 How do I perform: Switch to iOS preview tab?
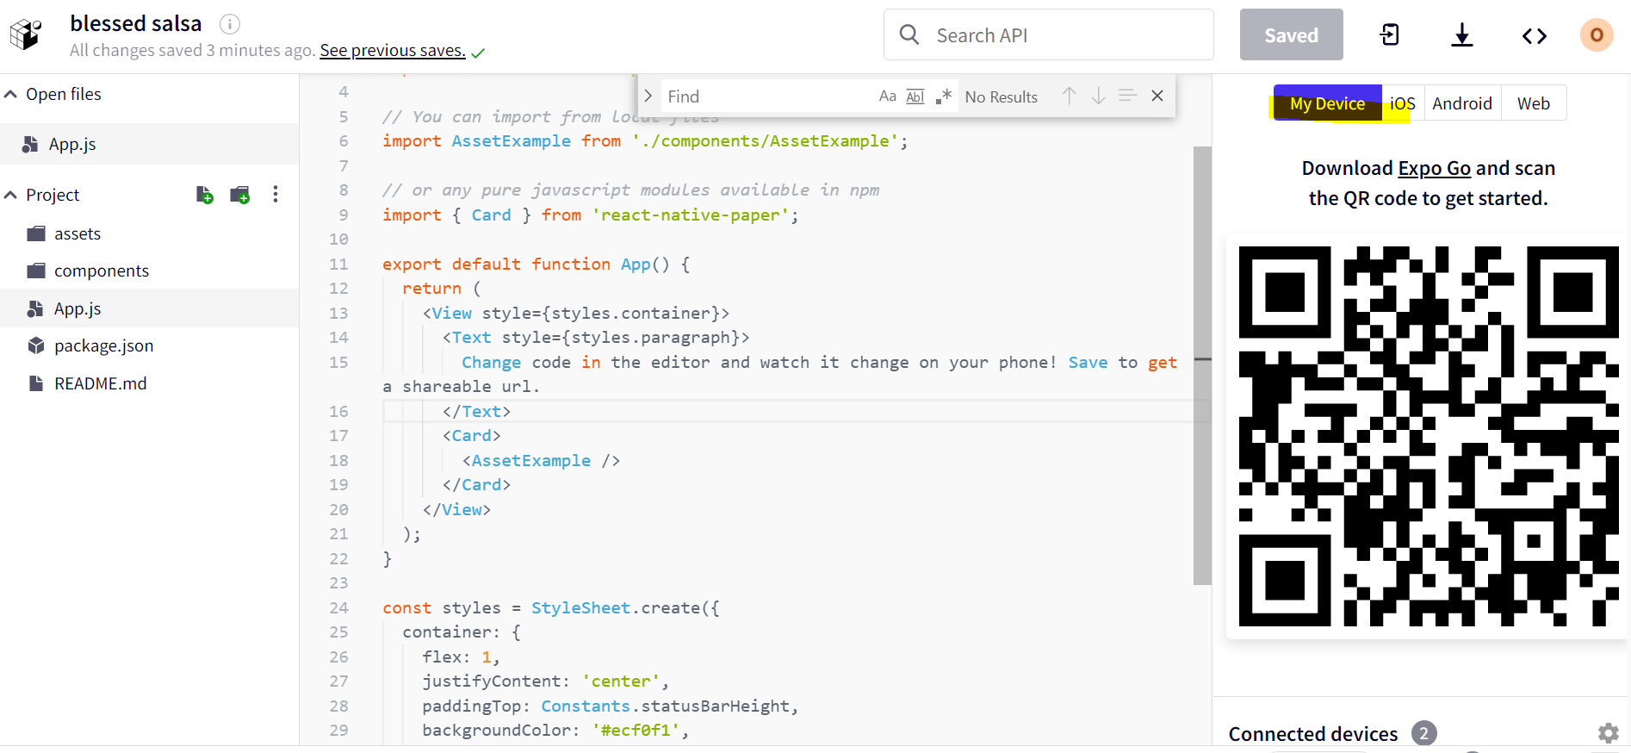tap(1403, 103)
